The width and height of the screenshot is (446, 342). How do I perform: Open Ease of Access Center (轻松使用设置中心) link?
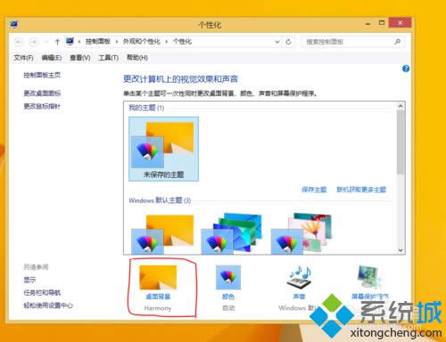[48, 305]
